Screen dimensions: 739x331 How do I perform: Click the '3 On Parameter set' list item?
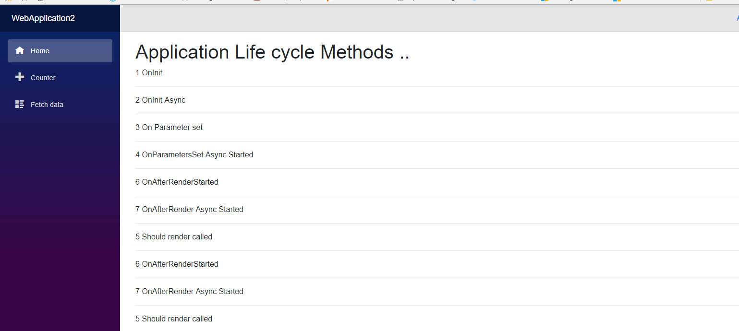coord(169,127)
